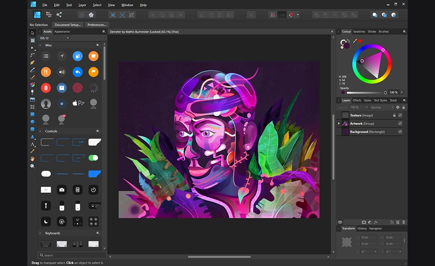Select the View hand tool
This screenshot has width=435, height=266.
click(32, 159)
